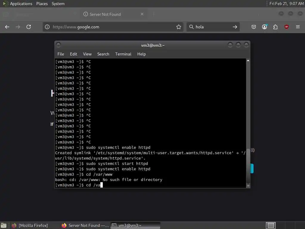
Task: Click 'No such file or directory' error line
Action: pyautogui.click(x=108, y=180)
